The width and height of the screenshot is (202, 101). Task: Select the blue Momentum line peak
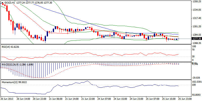tap(87, 81)
